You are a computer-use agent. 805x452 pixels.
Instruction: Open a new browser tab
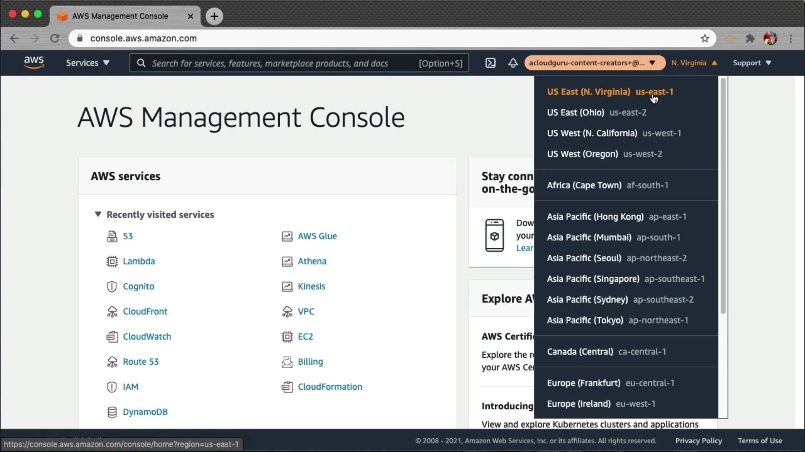[x=214, y=16]
